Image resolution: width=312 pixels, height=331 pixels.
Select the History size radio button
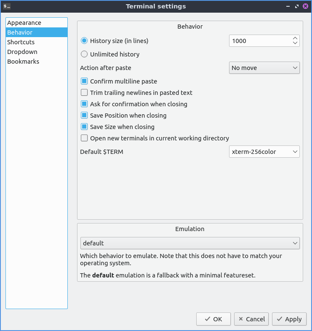pyautogui.click(x=84, y=41)
